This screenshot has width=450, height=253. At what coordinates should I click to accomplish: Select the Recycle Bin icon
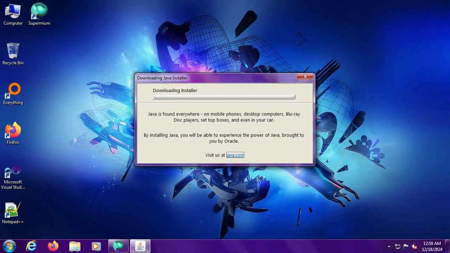point(13,54)
